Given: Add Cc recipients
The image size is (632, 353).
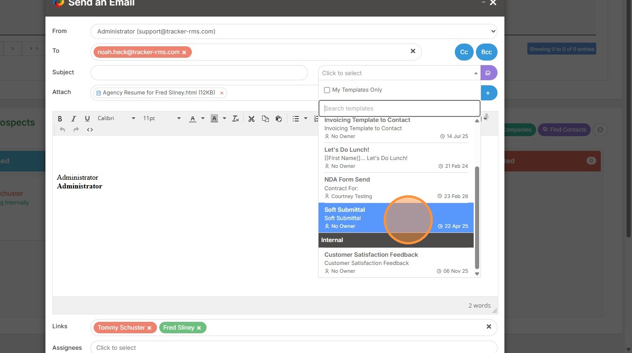Looking at the screenshot, I should coord(464,52).
